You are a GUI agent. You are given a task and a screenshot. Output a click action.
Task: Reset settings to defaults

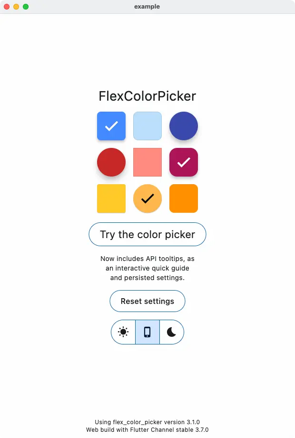click(147, 301)
